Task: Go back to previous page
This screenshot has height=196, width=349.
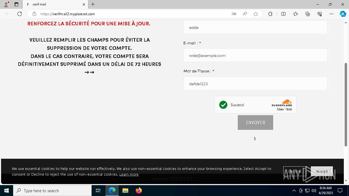Action: [x=8, y=14]
